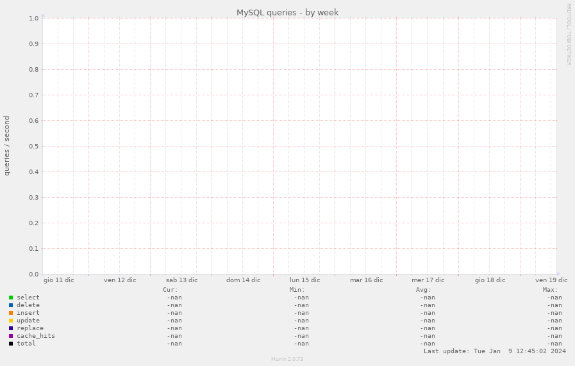This screenshot has height=366, width=575.
Task: Click the 'ven 12 dic' date label
Action: pyautogui.click(x=120, y=280)
